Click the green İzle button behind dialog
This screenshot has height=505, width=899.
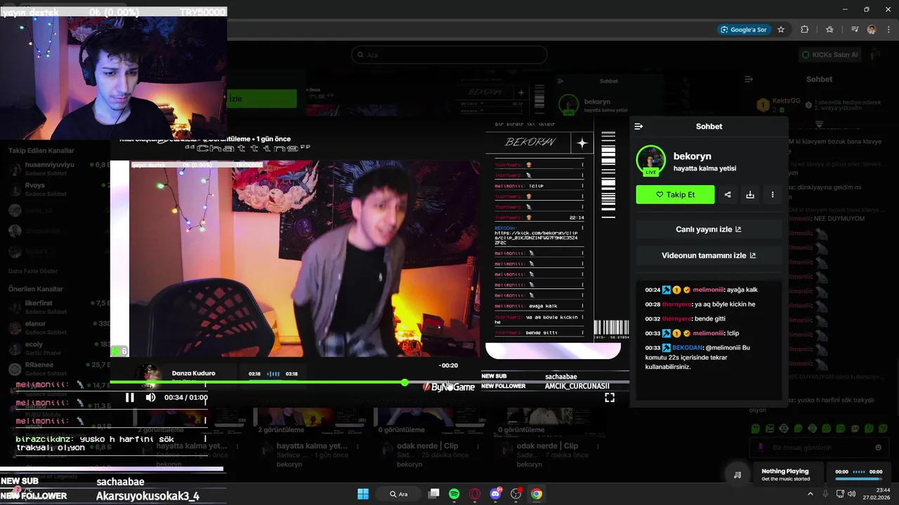tap(261, 99)
